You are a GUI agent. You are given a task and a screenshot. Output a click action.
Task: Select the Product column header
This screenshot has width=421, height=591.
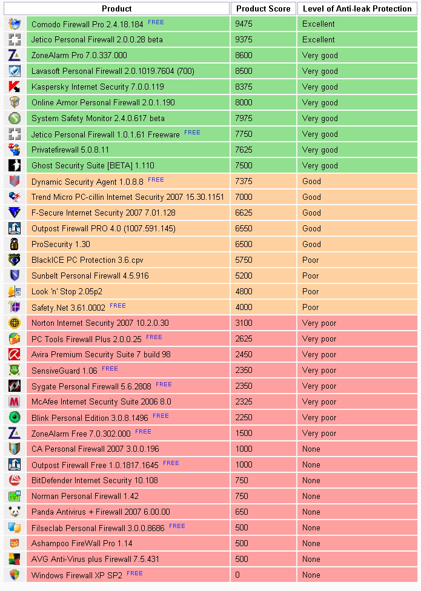click(116, 8)
